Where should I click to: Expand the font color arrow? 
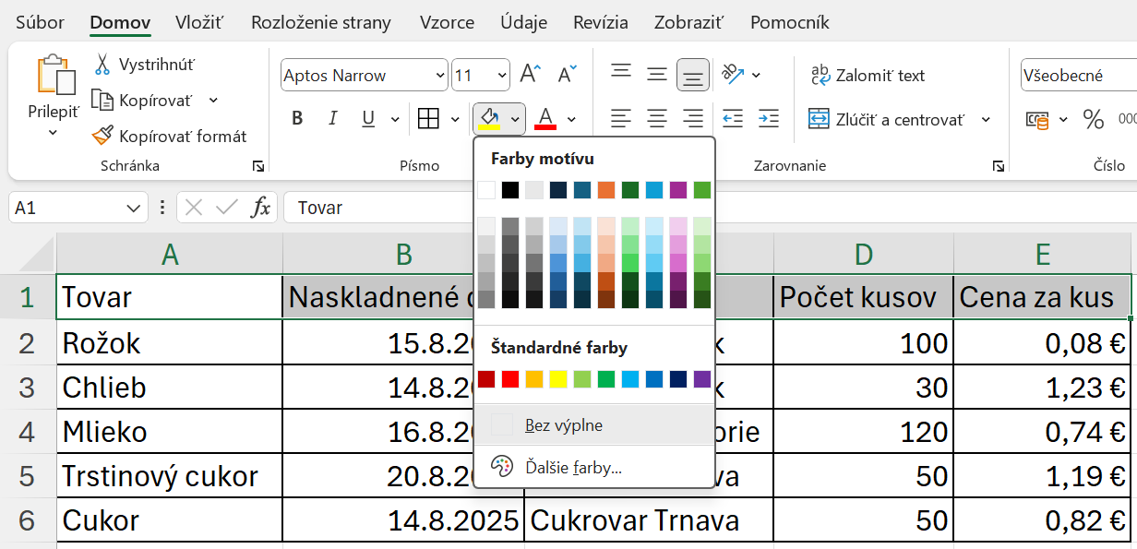tap(572, 119)
